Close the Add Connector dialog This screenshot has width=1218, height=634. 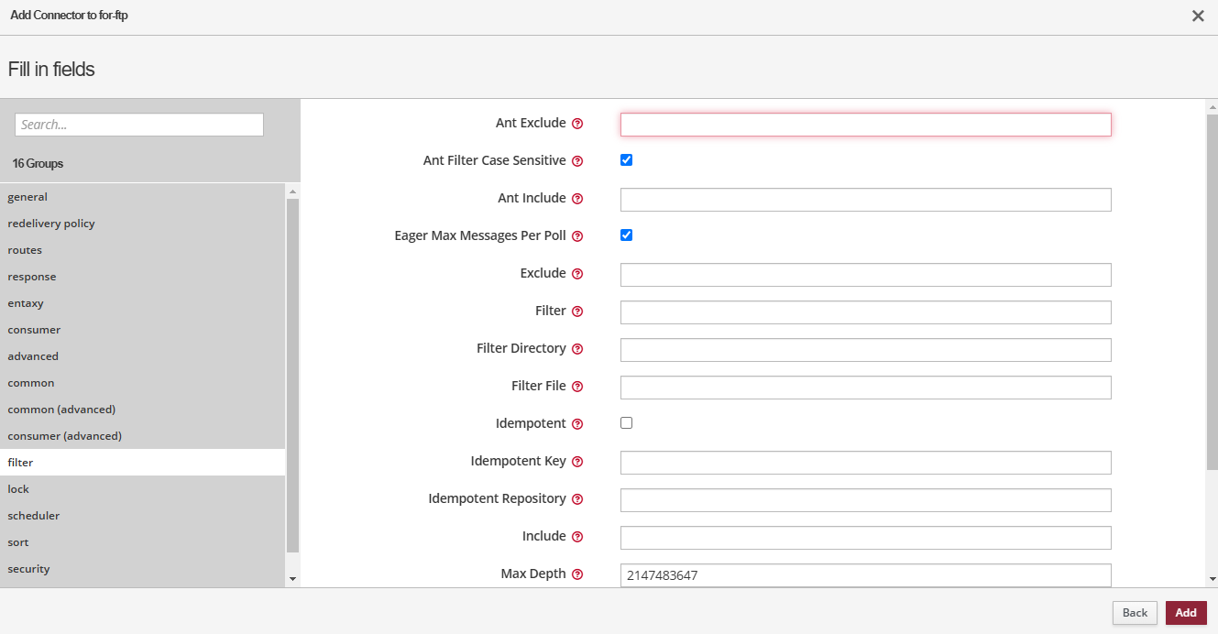[x=1198, y=16]
